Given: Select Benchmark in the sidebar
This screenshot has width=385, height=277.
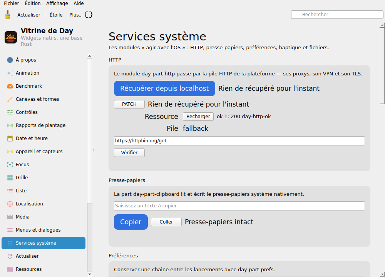Looking at the screenshot, I should (x=44, y=86).
